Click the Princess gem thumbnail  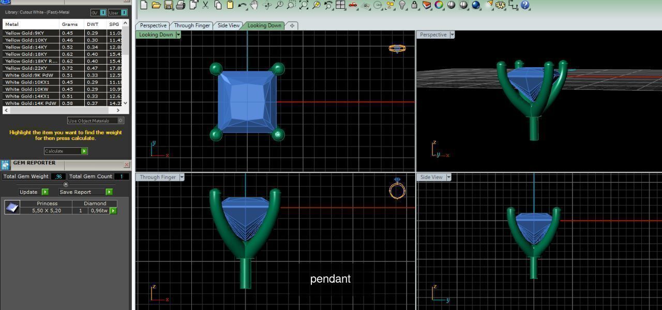pos(12,207)
